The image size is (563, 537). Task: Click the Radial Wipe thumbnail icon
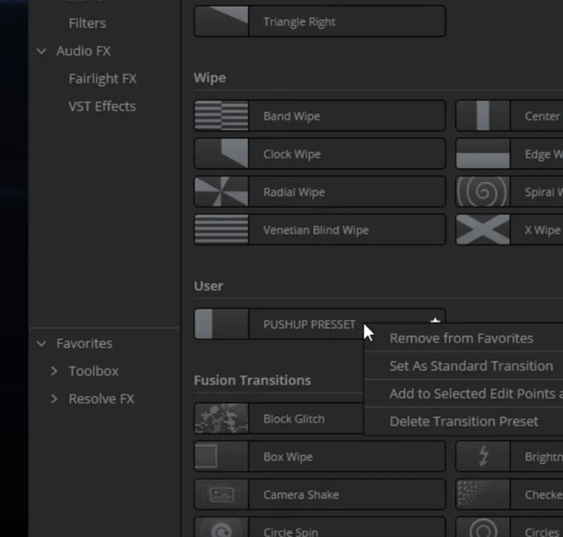(x=222, y=192)
